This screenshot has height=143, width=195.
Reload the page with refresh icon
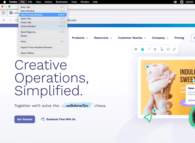17,20
